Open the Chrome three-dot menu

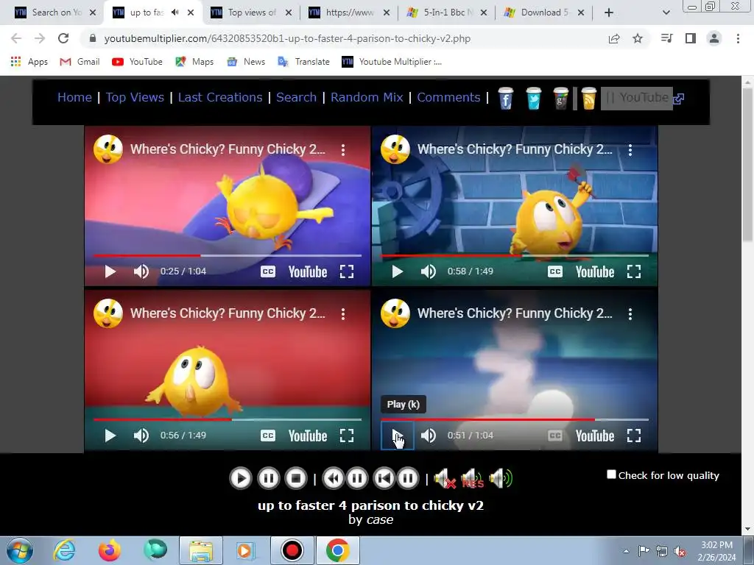coord(738,38)
